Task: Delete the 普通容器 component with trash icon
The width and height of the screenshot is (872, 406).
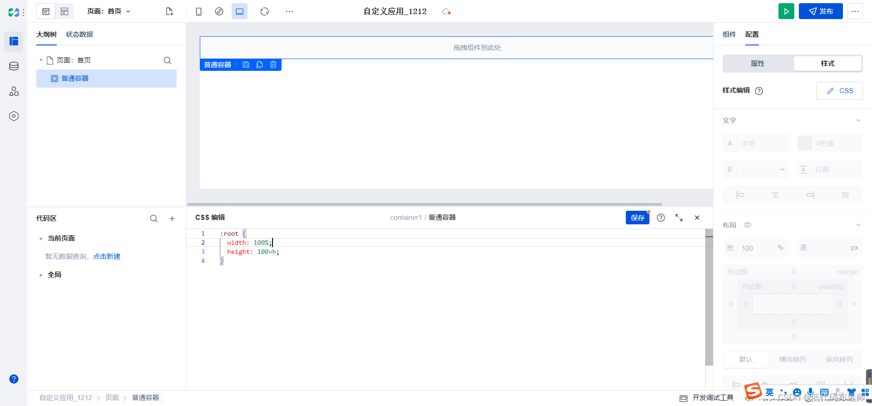Action: click(273, 64)
